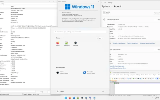The height and width of the screenshot is (100, 160).
Task: Go back with Settings back arrow
Action: (101, 3)
